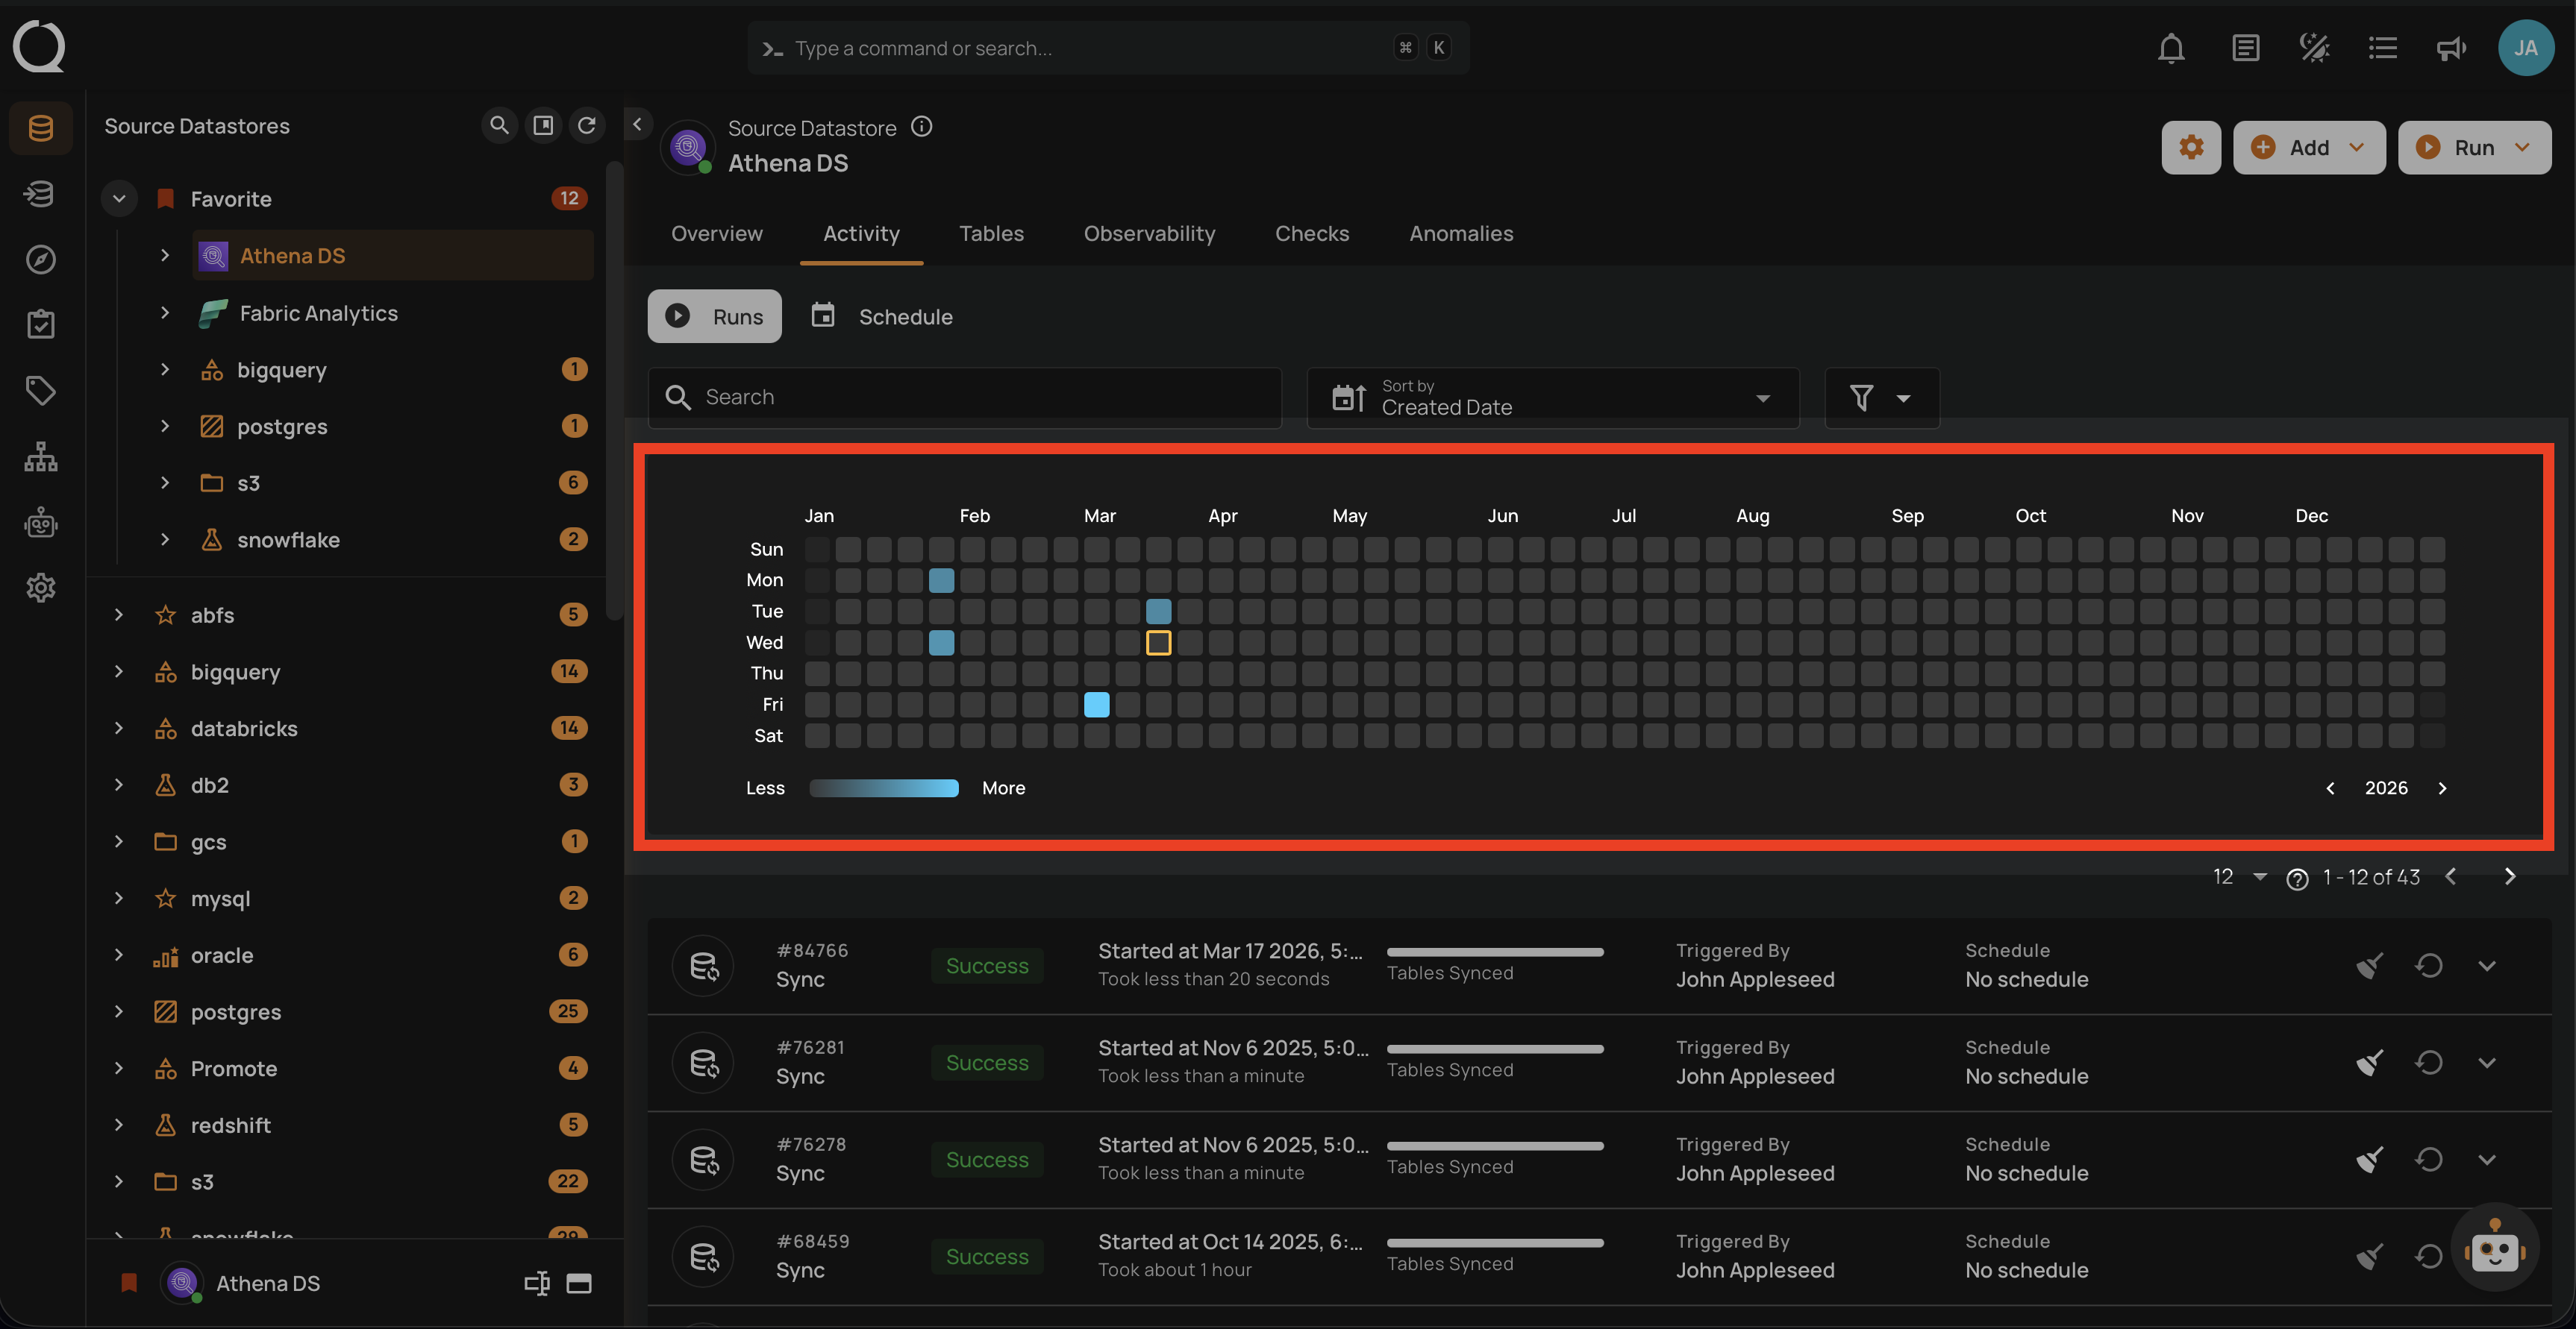Open the lineage hierarchy icon in sidebar

[x=40, y=456]
